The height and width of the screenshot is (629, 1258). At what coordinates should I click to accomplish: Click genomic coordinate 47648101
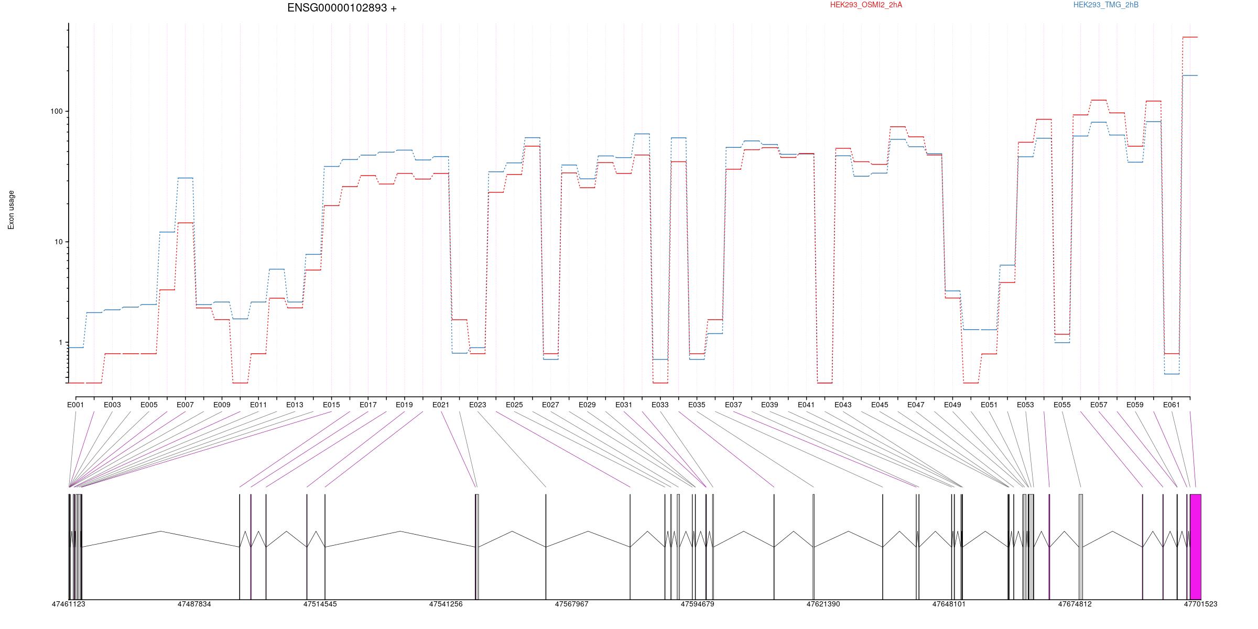949,604
